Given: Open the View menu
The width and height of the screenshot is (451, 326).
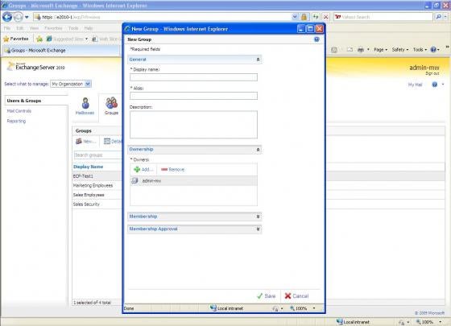Looking at the screenshot, I should click(34, 28).
